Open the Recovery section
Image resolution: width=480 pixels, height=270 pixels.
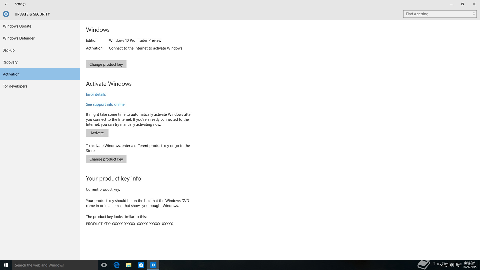pos(40,62)
